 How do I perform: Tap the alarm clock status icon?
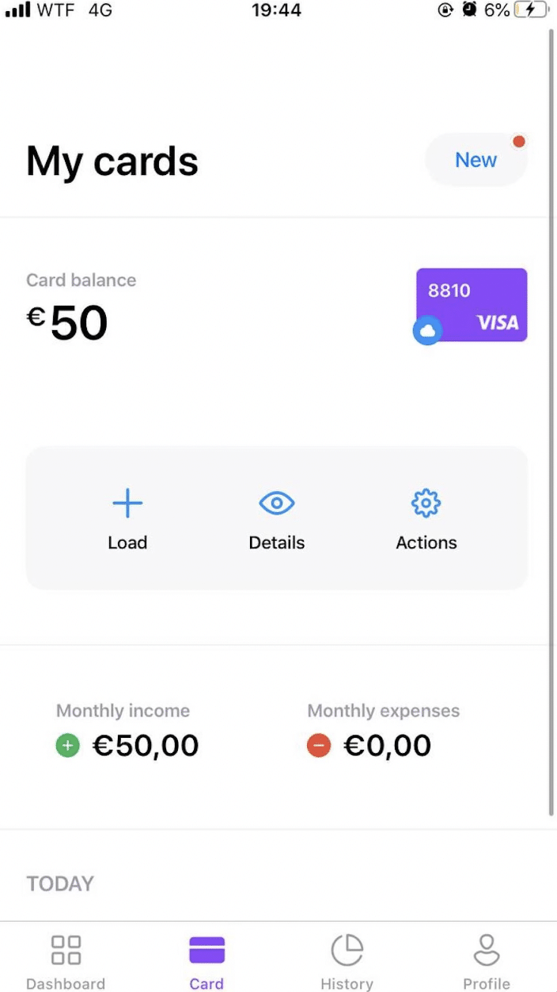pos(470,10)
